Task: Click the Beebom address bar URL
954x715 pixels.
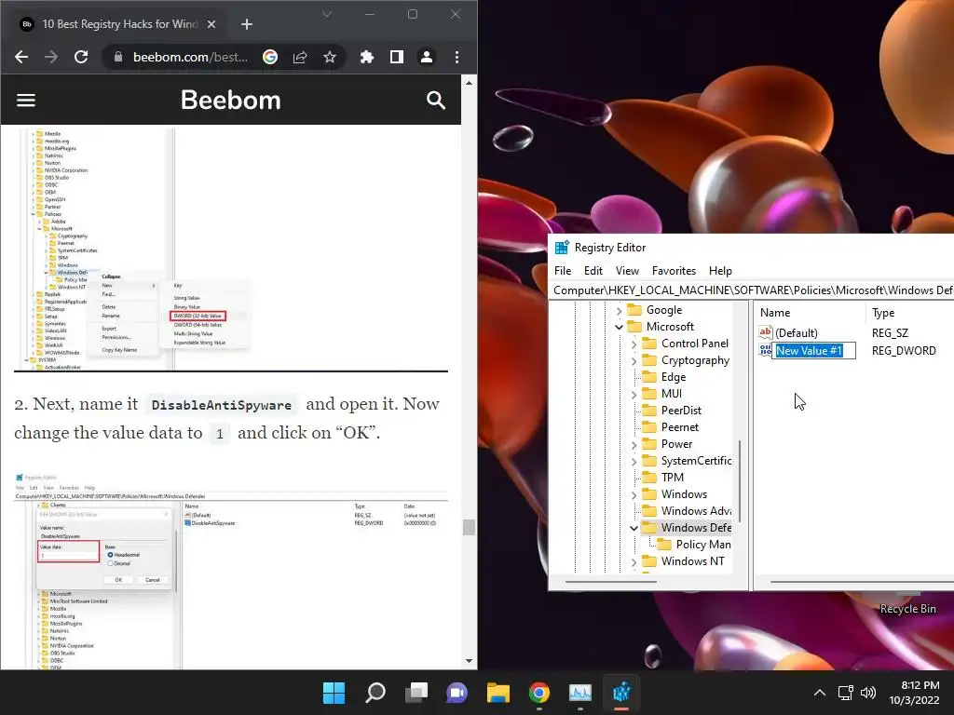Action: click(x=190, y=57)
